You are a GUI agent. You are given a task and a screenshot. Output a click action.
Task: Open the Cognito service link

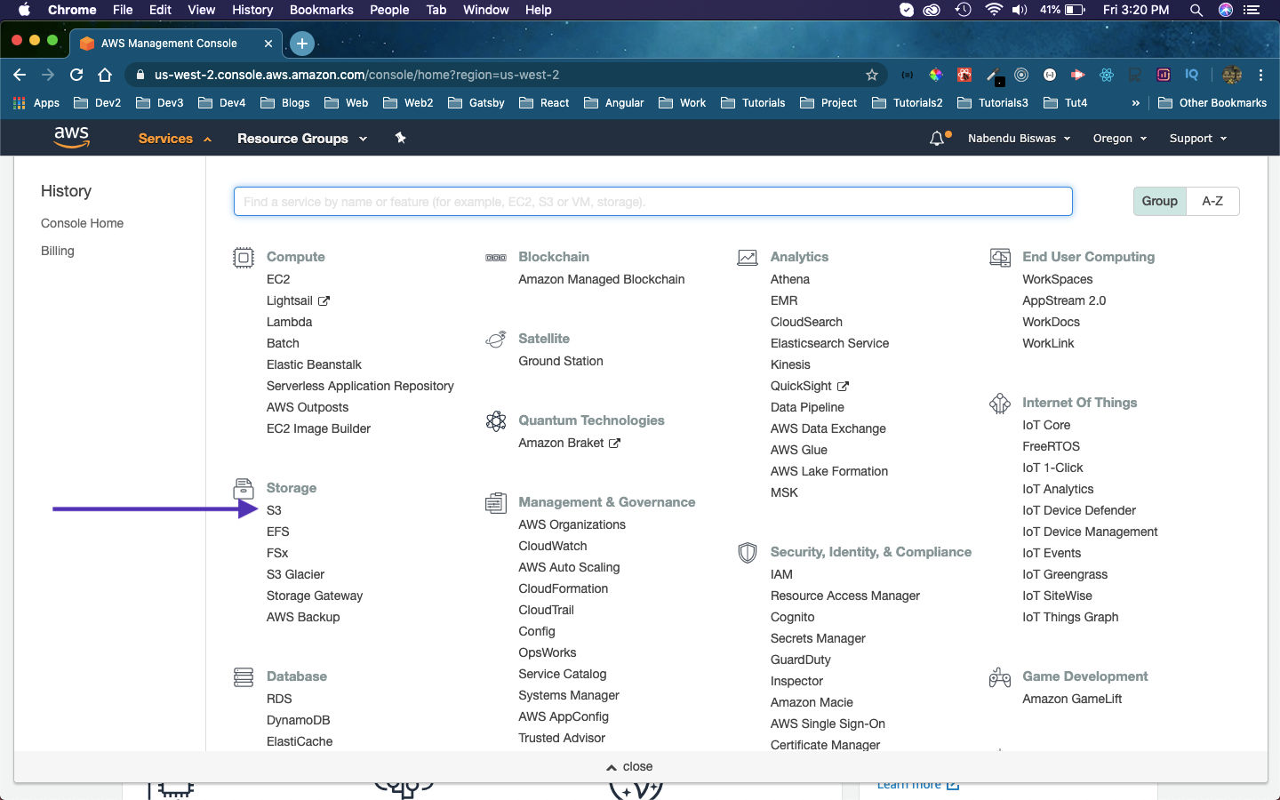(x=793, y=617)
